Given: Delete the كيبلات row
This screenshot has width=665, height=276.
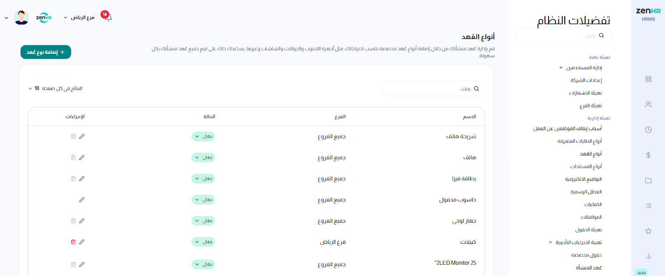Looking at the screenshot, I should coord(73,242).
